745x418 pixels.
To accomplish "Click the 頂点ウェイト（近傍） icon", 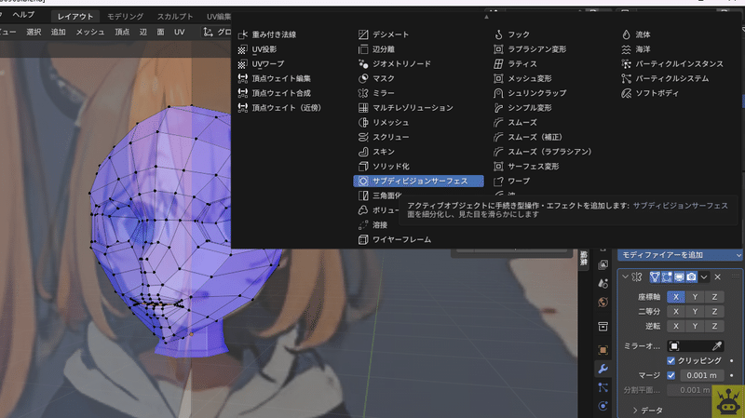I will (x=243, y=108).
